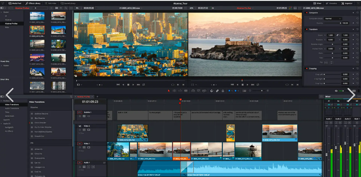
Task: Toggle the Transform section enable dot
Action: (x=307, y=29)
